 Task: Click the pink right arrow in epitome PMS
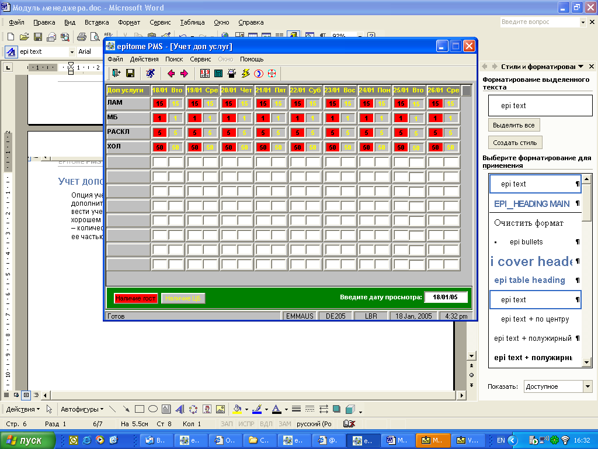pyautogui.click(x=184, y=73)
